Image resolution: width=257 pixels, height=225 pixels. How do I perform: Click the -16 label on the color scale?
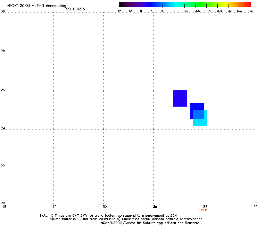pos(118,11)
